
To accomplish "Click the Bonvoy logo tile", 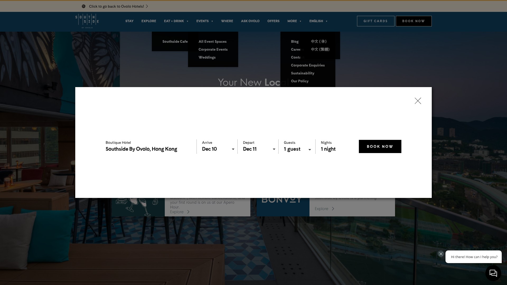I will click(283, 207).
